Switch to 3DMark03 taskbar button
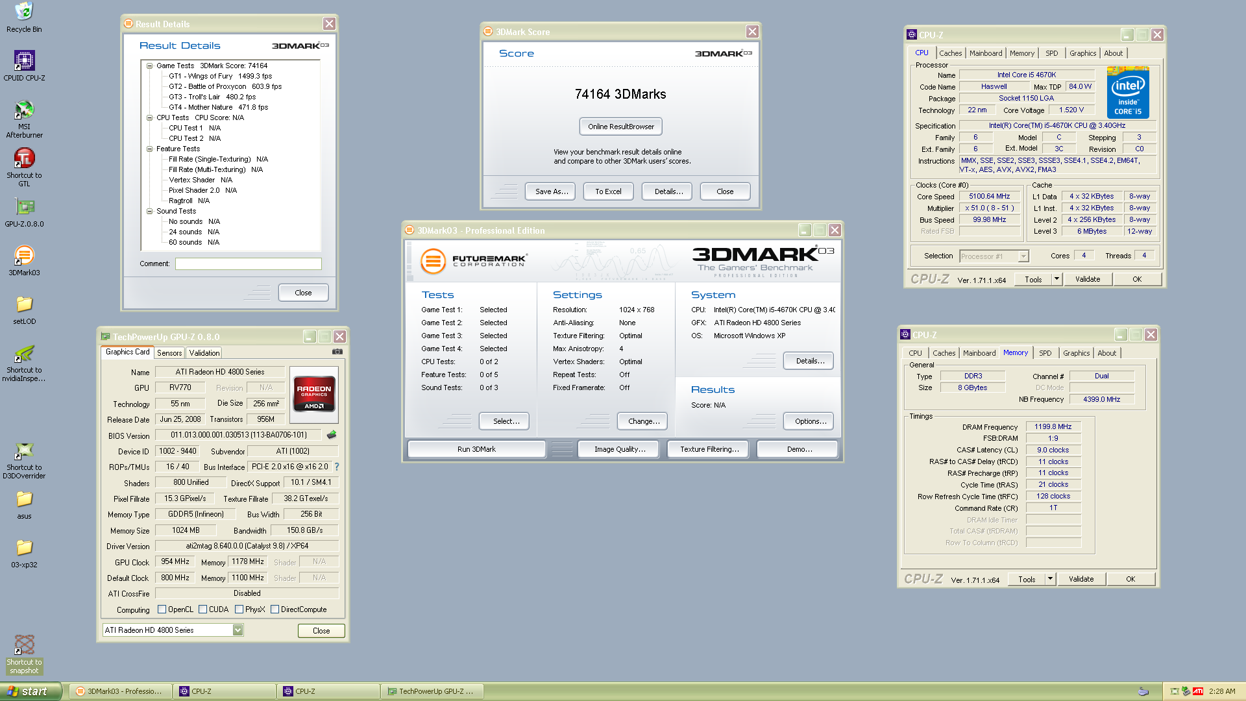 click(120, 691)
